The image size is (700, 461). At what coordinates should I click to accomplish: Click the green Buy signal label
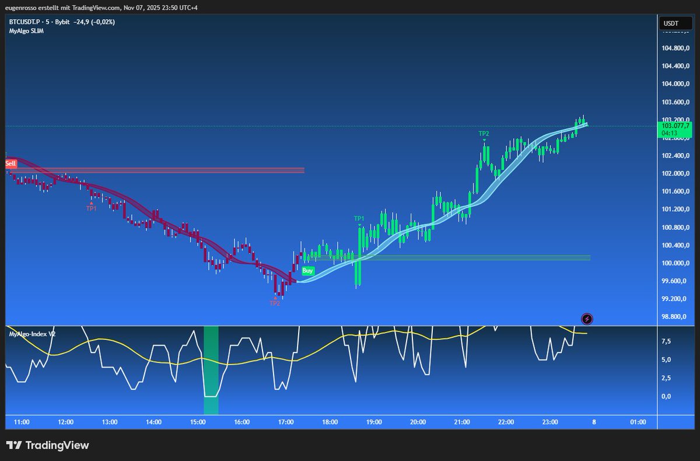pyautogui.click(x=308, y=271)
